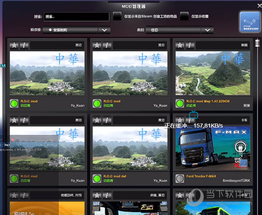Show info for R.O.C mod Map 1.43 220430
262x215 pixels.
[190, 45]
